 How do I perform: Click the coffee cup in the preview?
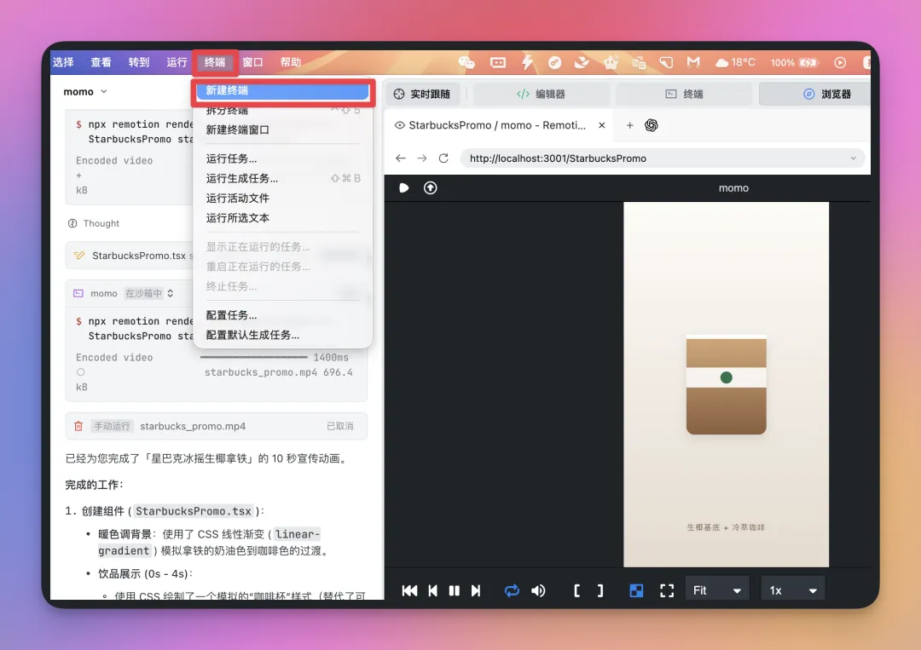726,385
